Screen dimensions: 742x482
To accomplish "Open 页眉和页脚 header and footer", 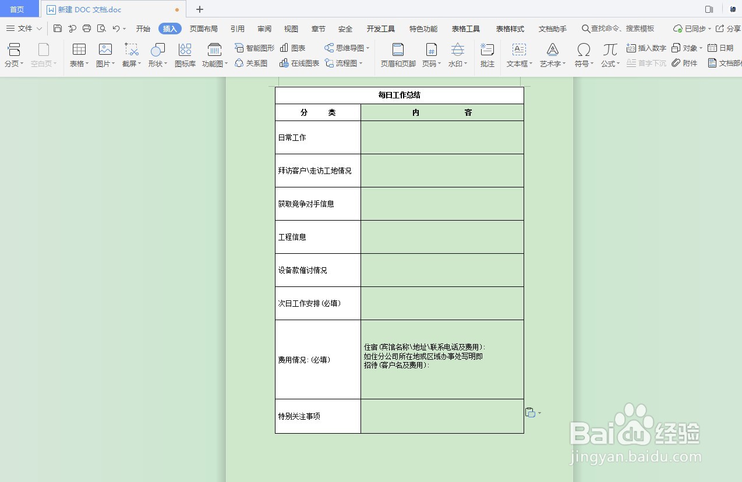I will [398, 55].
